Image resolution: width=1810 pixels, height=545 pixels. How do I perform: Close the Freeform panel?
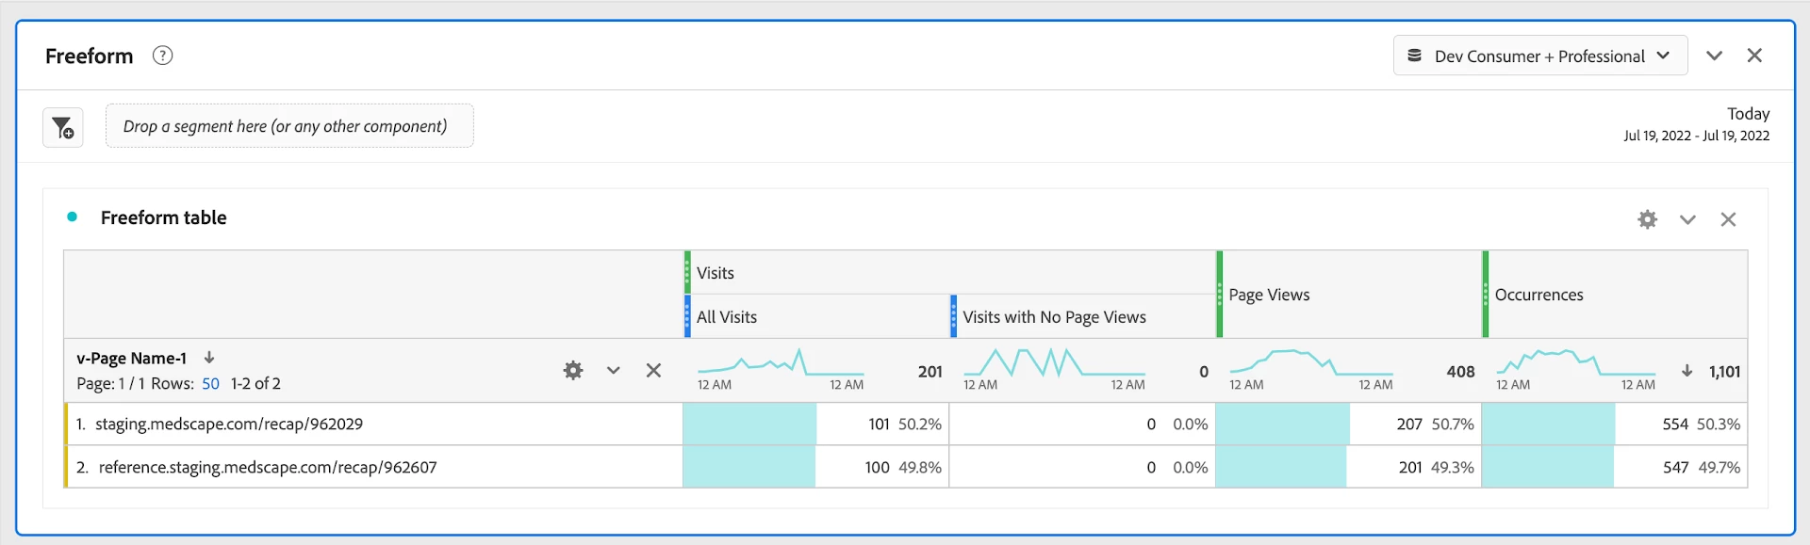(1754, 56)
